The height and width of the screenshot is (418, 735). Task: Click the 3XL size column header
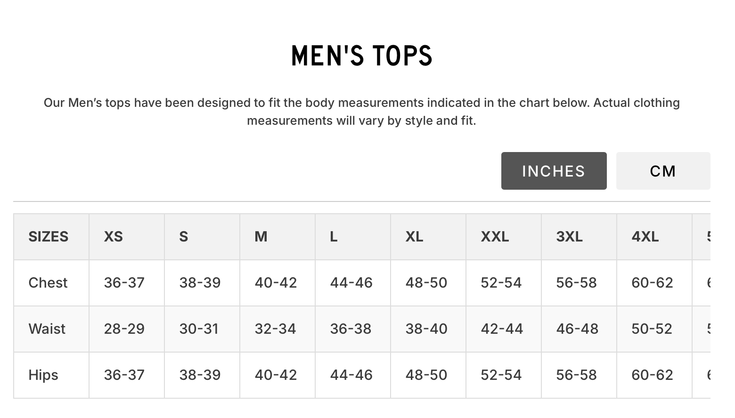point(569,236)
